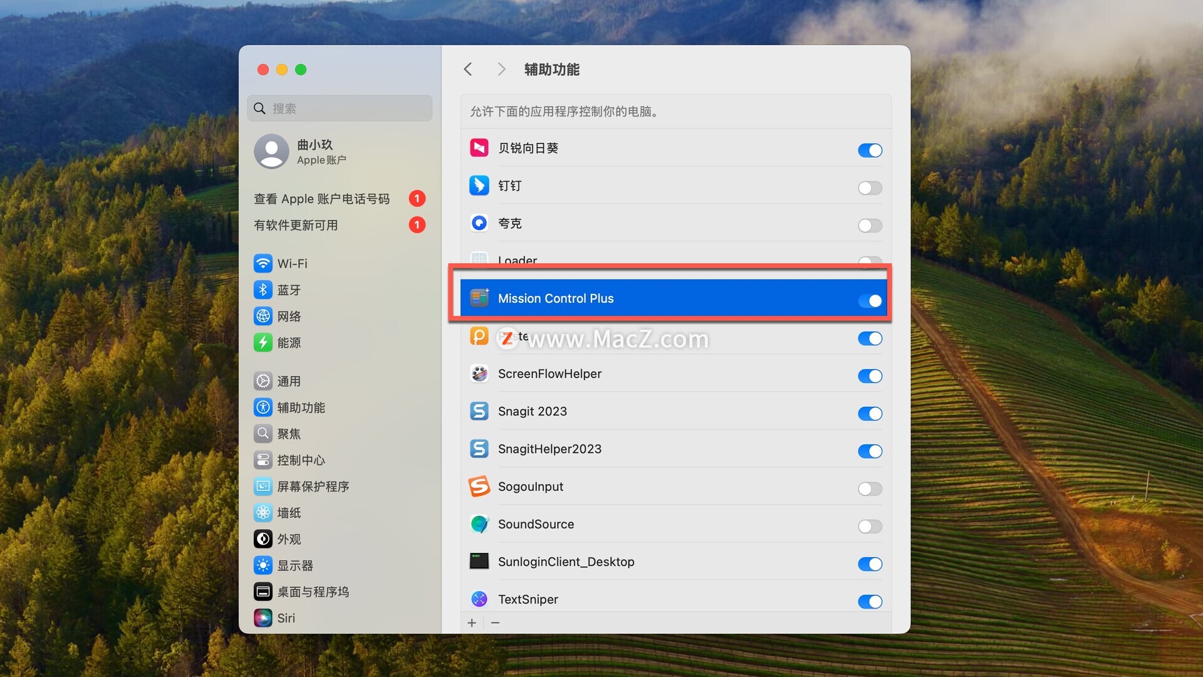Open Appearance (外观) icon

(x=263, y=539)
